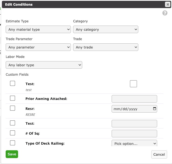Click the RESRE description text
Viewport: 172px width, 164px height.
coord(30,115)
